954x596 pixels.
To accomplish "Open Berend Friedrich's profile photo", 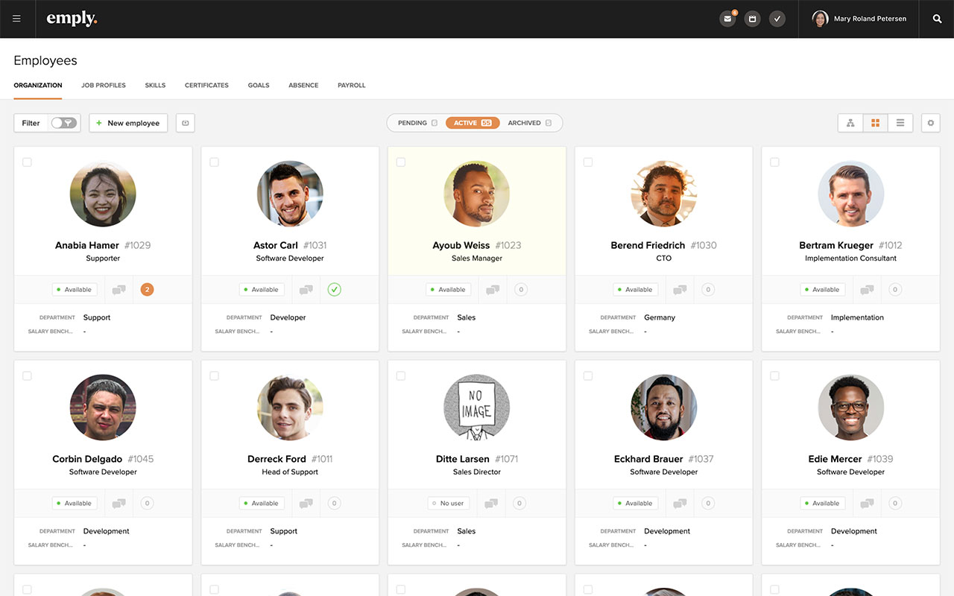I will point(663,194).
